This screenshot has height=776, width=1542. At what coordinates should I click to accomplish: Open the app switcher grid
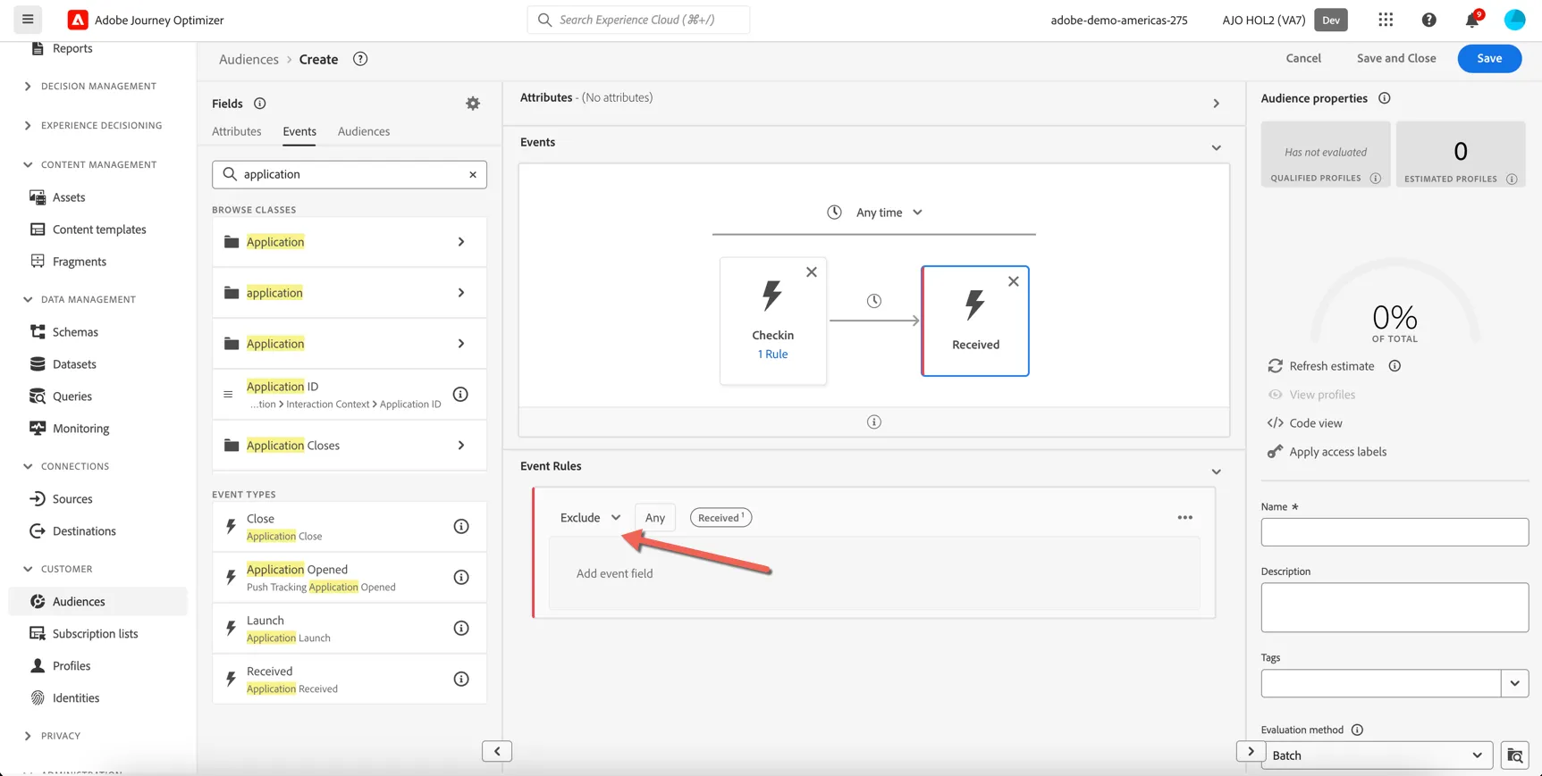(x=1386, y=20)
